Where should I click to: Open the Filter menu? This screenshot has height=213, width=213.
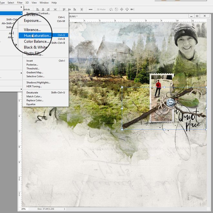tap(20, 3)
